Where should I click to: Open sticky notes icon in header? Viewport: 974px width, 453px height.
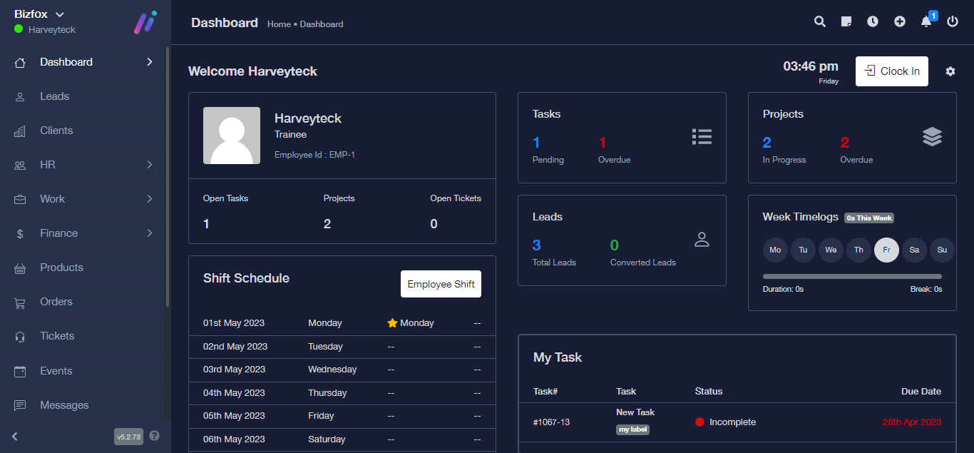846,21
